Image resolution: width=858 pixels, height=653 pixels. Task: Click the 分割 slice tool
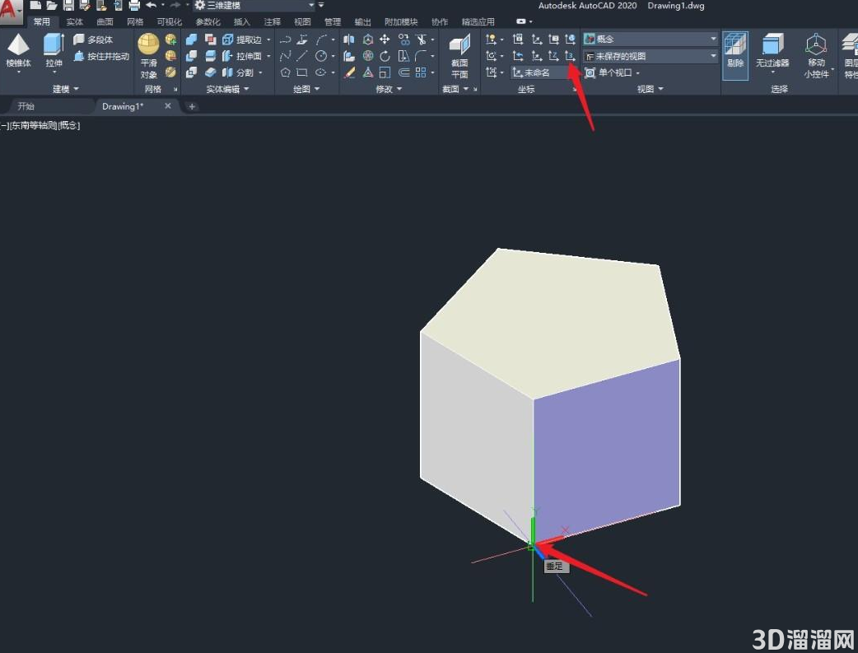point(237,72)
